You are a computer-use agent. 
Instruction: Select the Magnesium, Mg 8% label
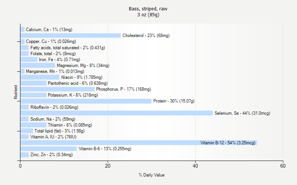(83, 65)
